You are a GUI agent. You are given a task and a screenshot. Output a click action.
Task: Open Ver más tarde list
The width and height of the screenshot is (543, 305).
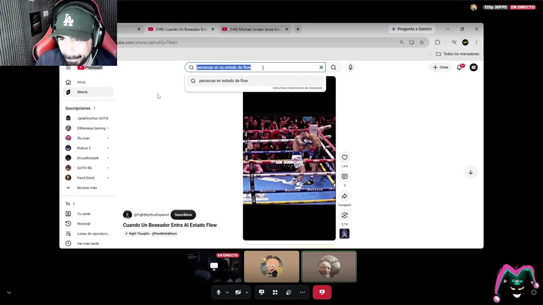point(87,244)
